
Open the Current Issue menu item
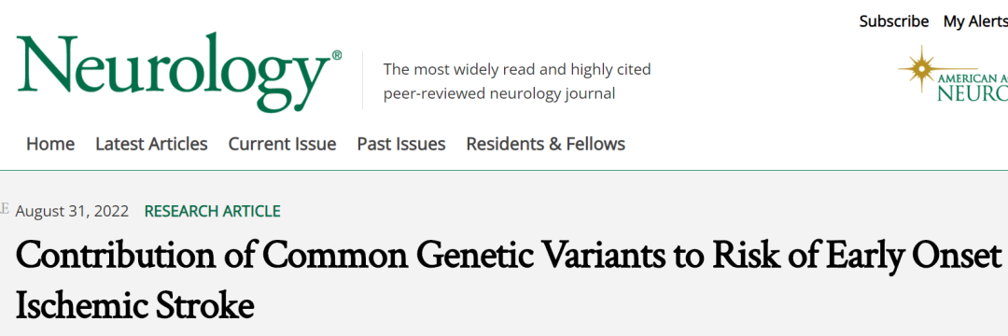tap(282, 144)
